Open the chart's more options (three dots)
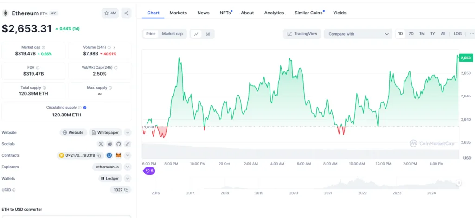This screenshot has height=218, width=475. 472,34
